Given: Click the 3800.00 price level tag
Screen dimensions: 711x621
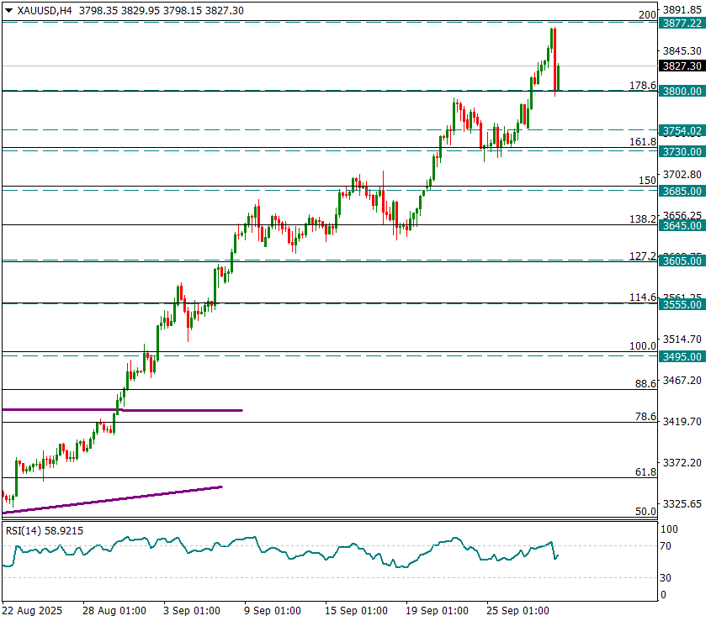Looking at the screenshot, I should coord(682,91).
